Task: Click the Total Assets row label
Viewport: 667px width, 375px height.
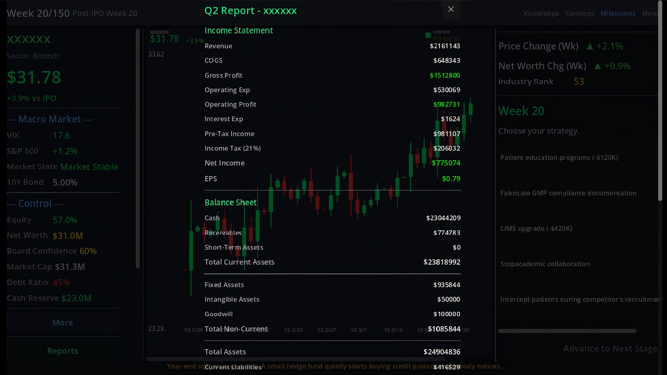Action: 225,352
